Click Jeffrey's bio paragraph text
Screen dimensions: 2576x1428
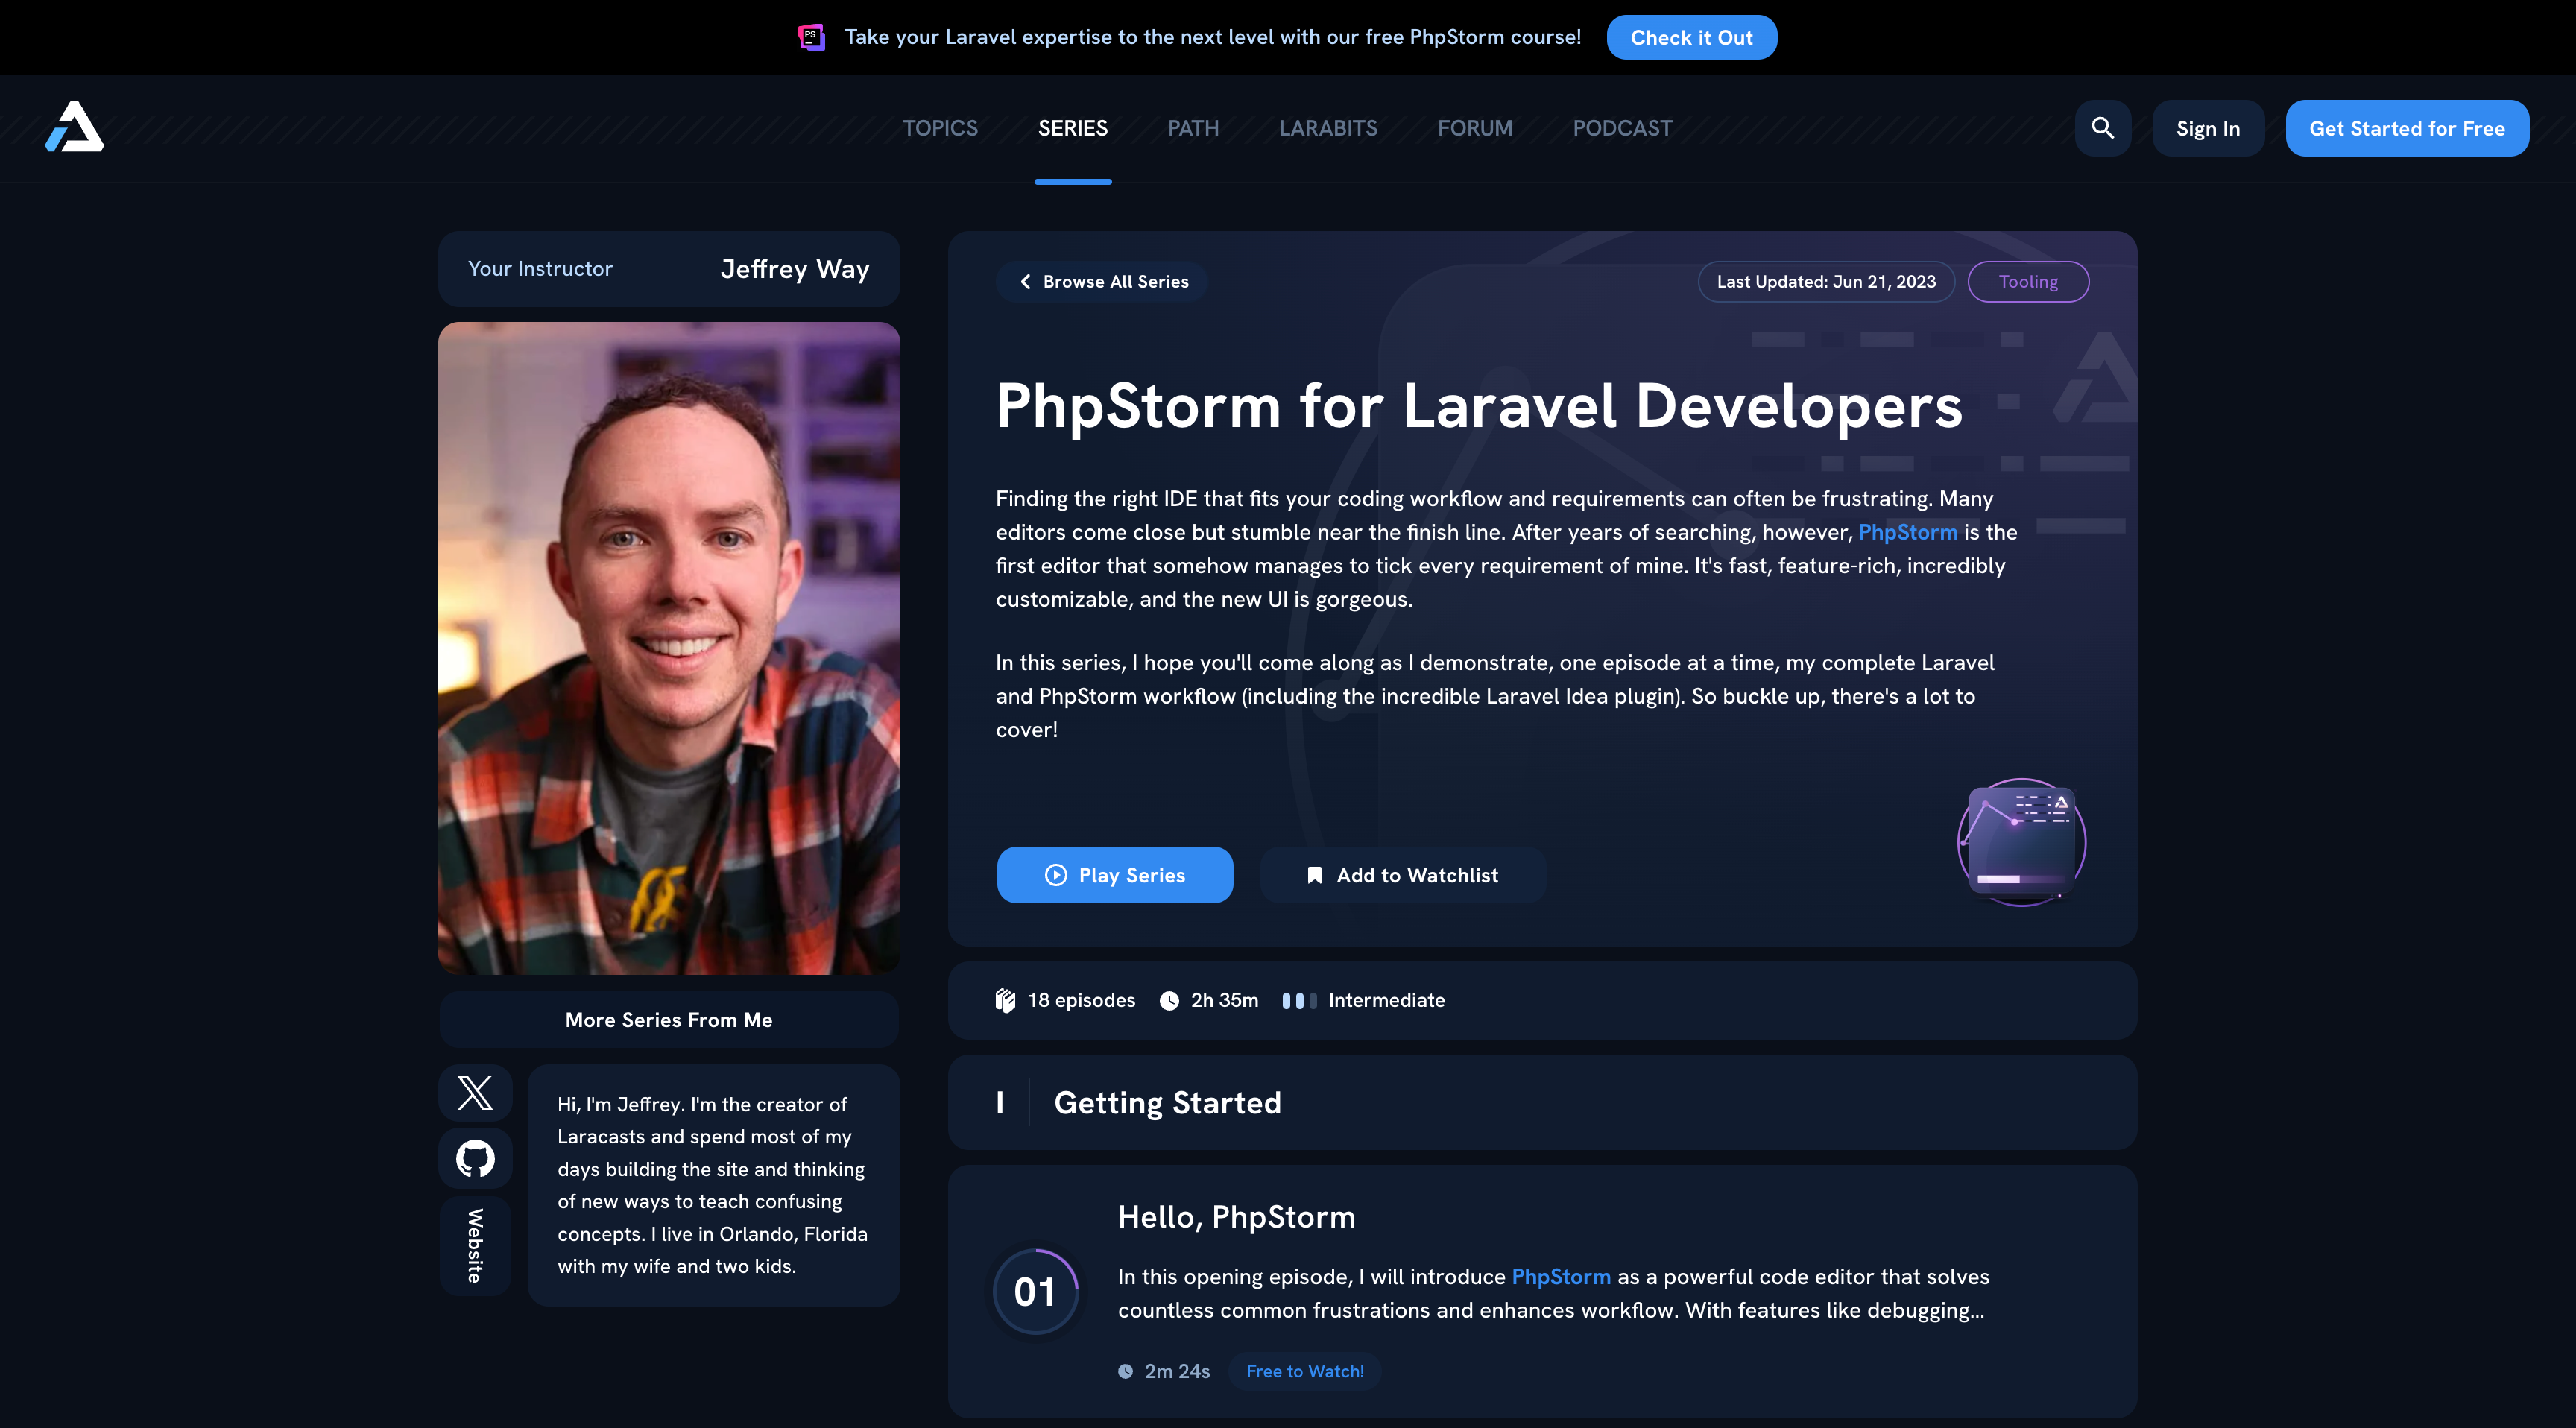point(712,1185)
